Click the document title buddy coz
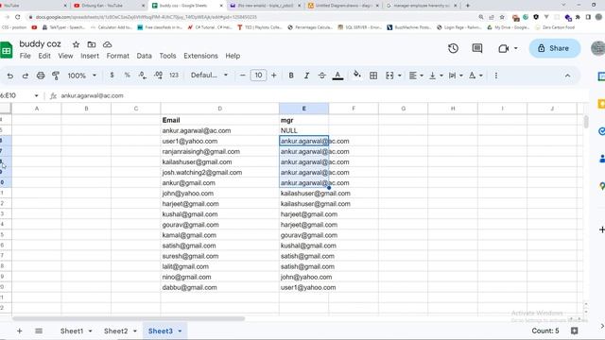The width and height of the screenshot is (605, 340). 40,44
